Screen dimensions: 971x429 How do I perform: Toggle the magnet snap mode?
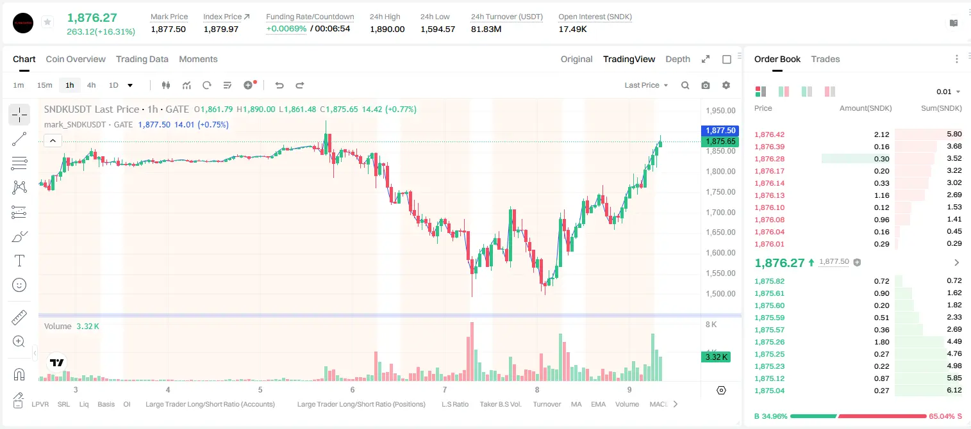point(19,374)
